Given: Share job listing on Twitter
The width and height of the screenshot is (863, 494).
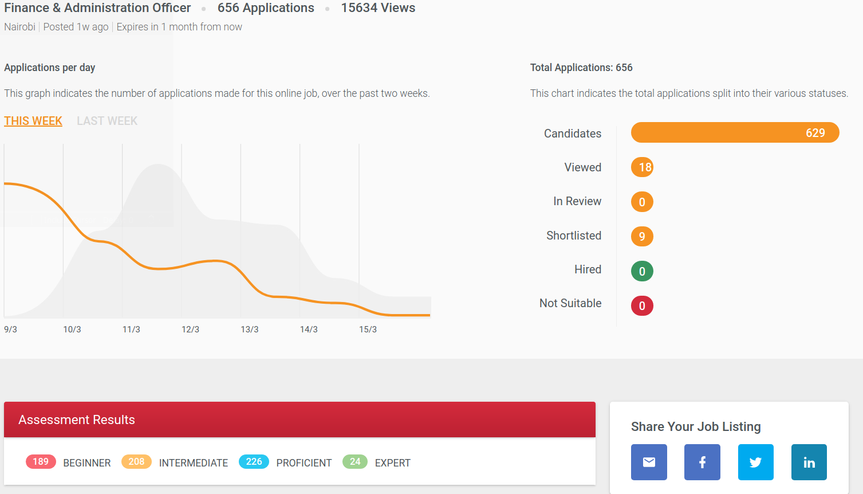Looking at the screenshot, I should (x=756, y=462).
